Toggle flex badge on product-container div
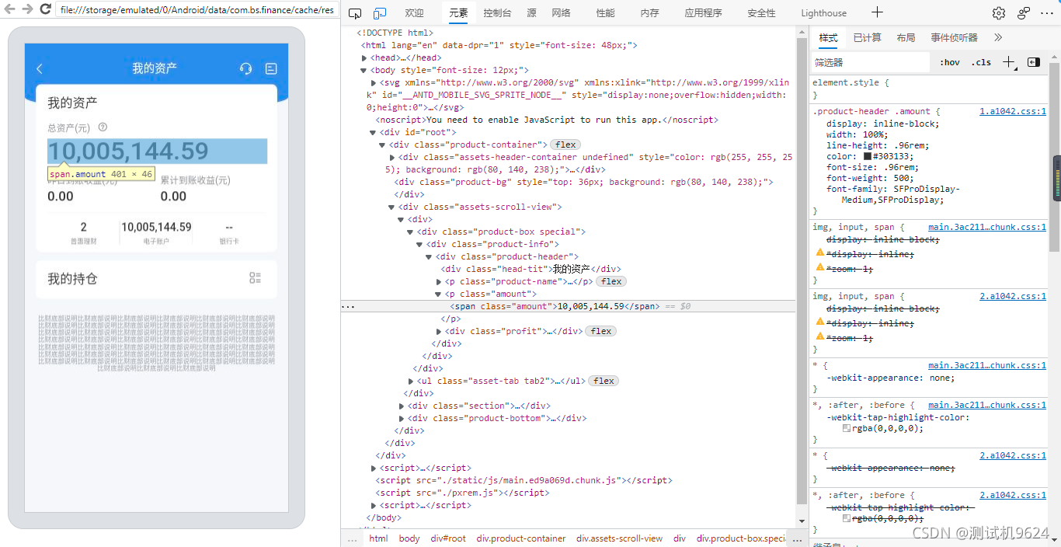 [565, 145]
